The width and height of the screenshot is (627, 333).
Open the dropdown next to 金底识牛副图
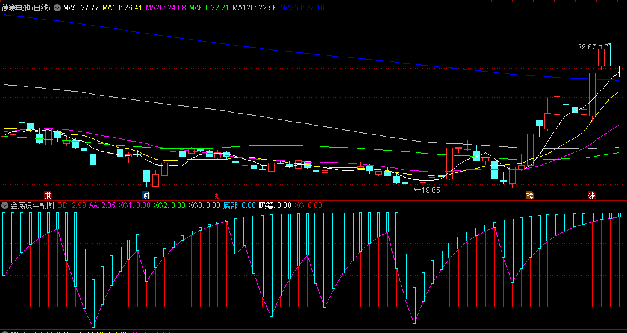(5, 205)
